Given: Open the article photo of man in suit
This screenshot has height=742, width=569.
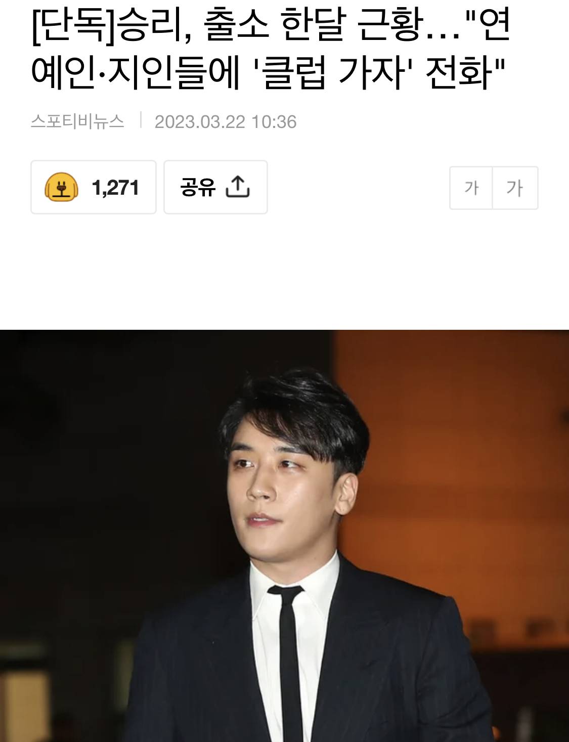Looking at the screenshot, I should [284, 536].
